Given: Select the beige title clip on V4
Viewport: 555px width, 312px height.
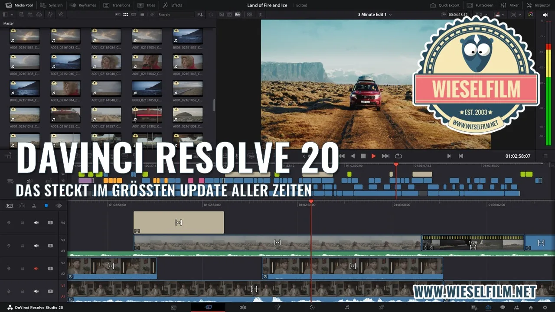Looking at the screenshot, I should point(179,222).
